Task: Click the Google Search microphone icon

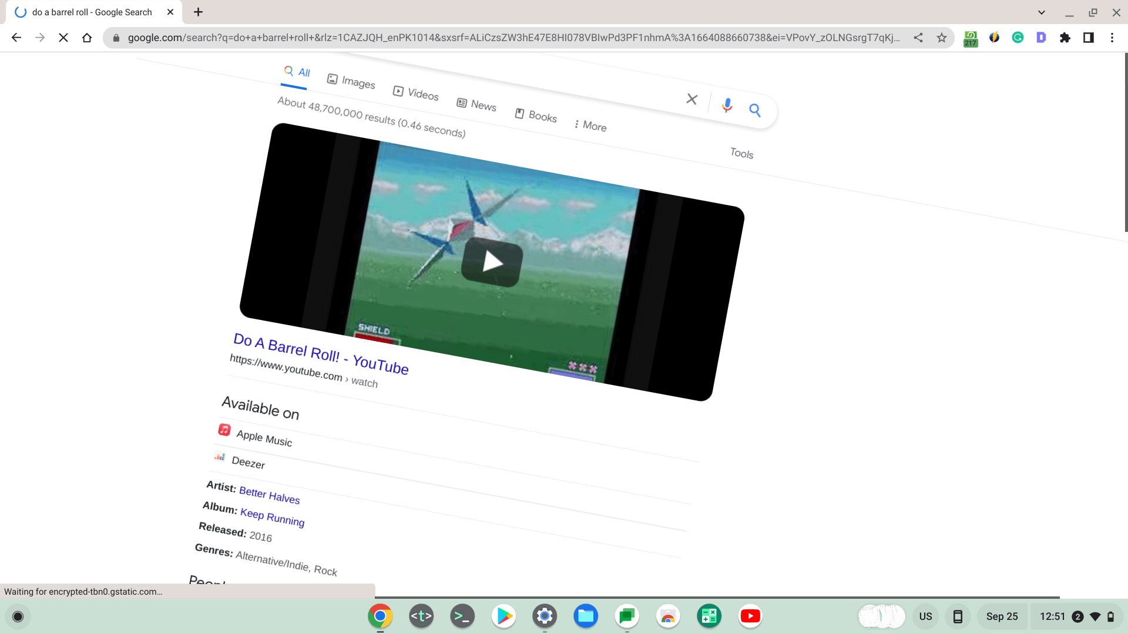Action: 727,104
